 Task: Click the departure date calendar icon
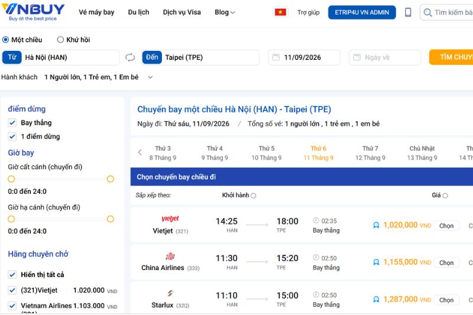(x=276, y=57)
